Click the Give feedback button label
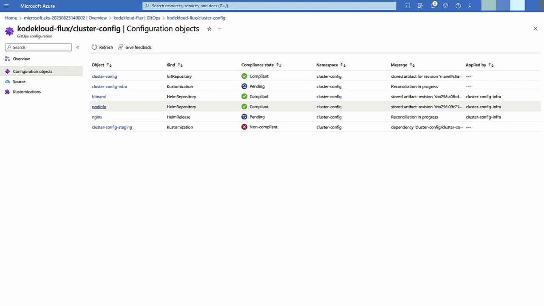The height and width of the screenshot is (306, 544). [138, 47]
